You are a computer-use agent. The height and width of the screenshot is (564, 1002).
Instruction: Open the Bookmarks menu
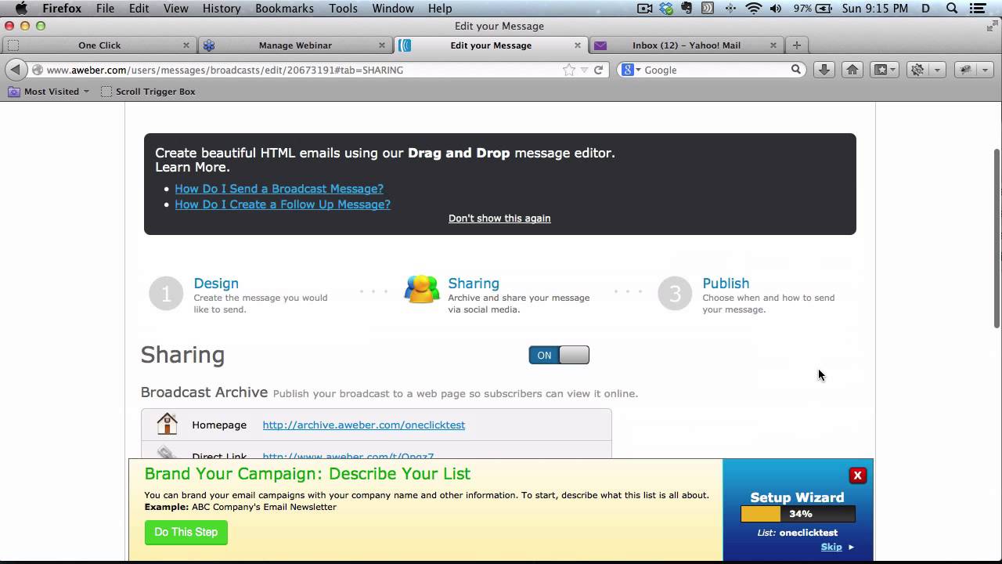(284, 9)
